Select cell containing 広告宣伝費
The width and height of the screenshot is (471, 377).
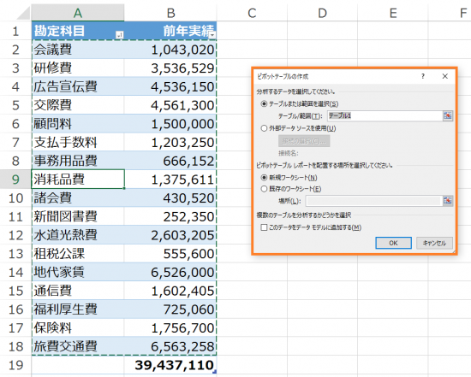click(78, 86)
